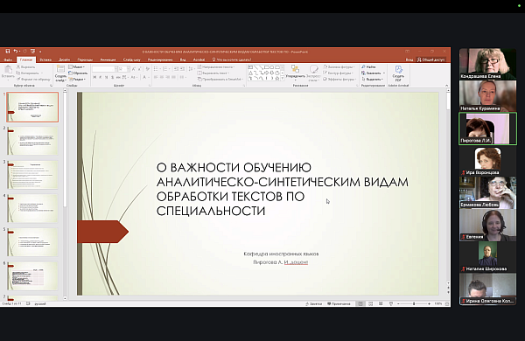Open Эффекты фигуры (Shape Effects) dropdown

tap(339, 80)
